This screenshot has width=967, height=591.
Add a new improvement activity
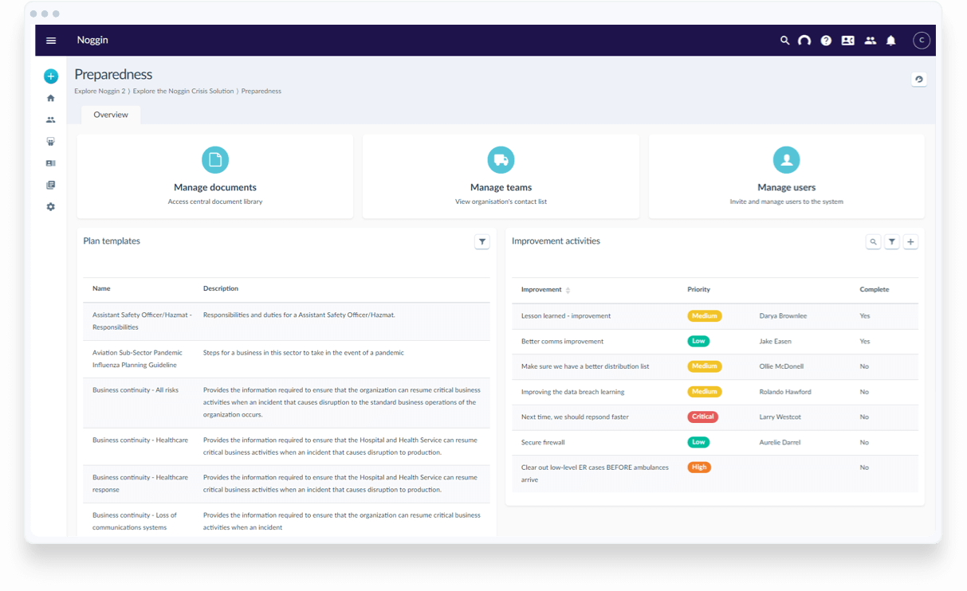(x=911, y=242)
